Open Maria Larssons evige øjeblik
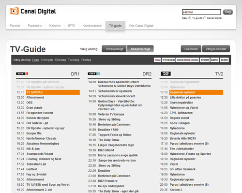The height and width of the screenshot is (193, 242). pos(118,155)
